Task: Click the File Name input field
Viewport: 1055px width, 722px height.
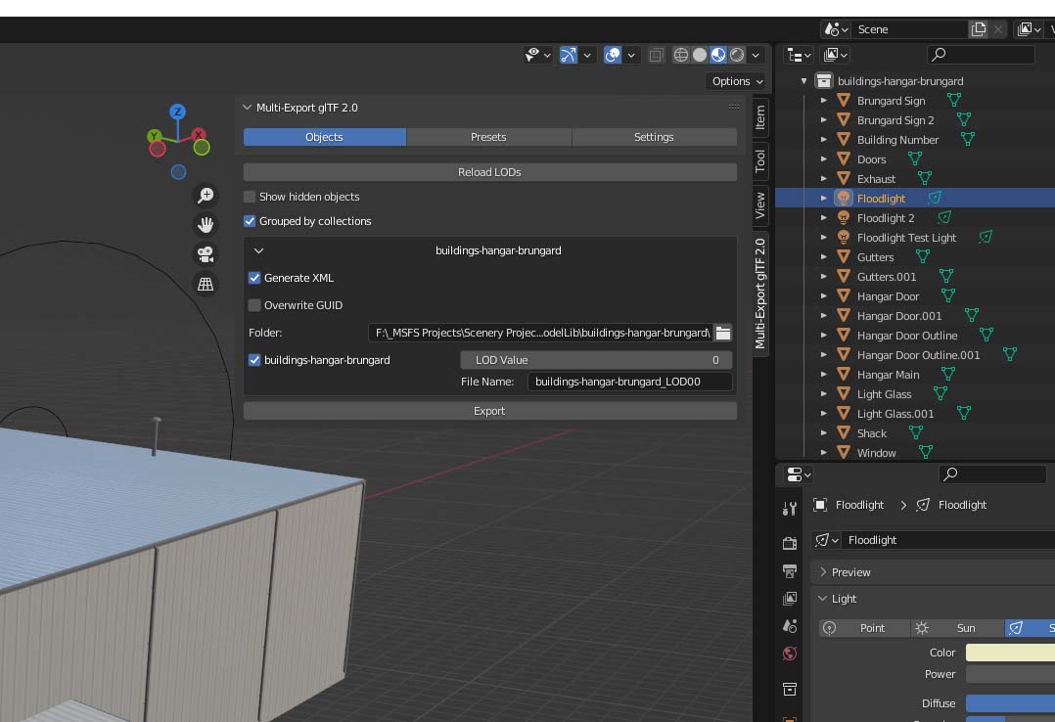Action: pos(629,382)
